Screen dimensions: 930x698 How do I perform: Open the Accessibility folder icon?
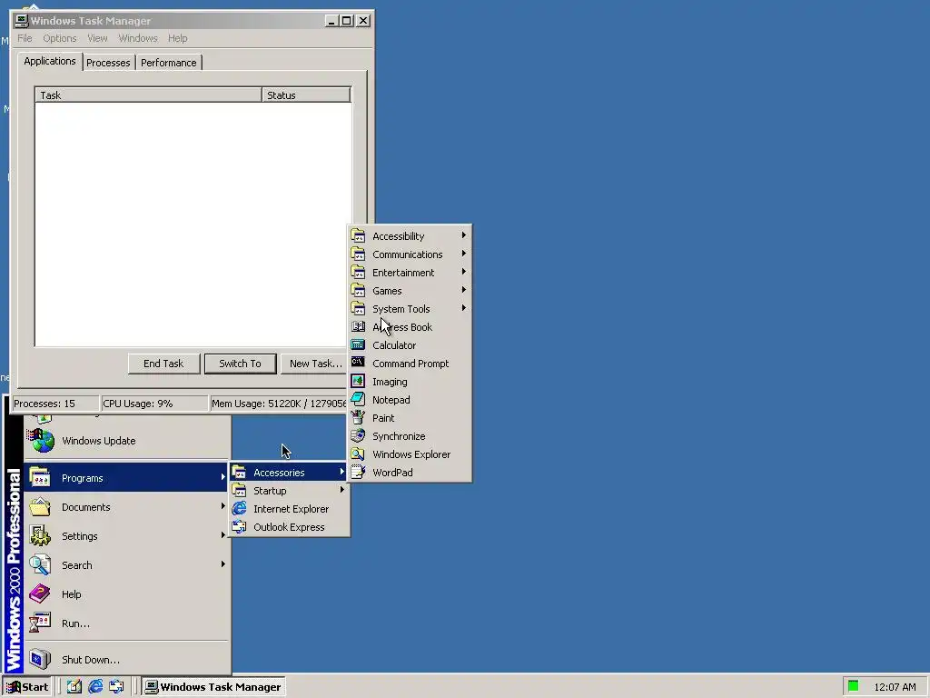358,235
